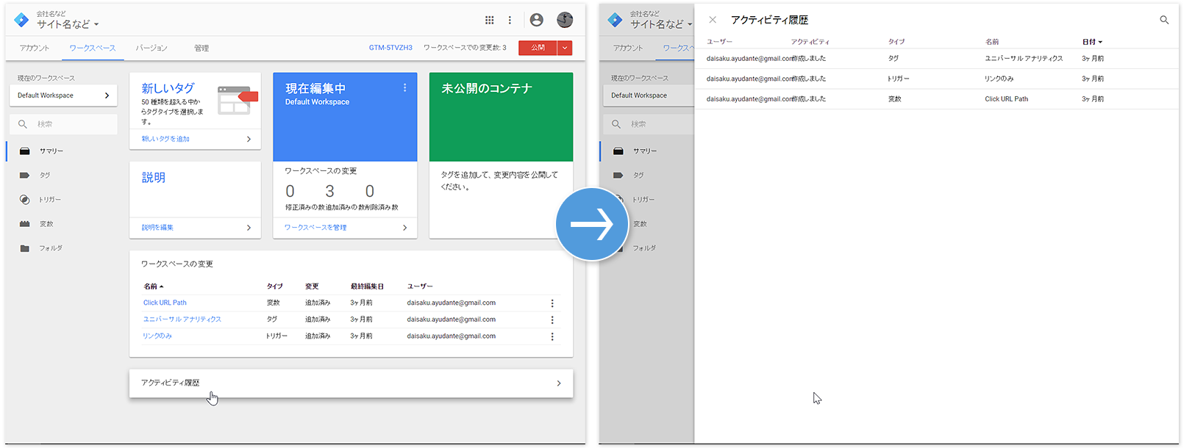Click the account circle icon
The height and width of the screenshot is (448, 1184).
click(537, 20)
